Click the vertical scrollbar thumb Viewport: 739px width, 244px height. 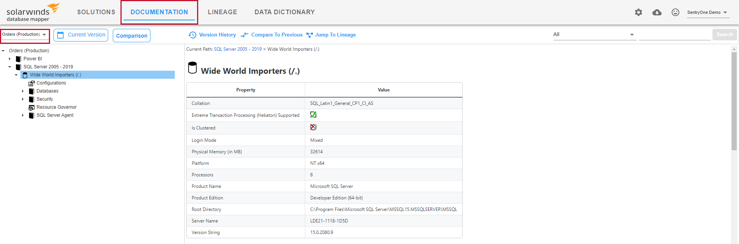(734, 101)
